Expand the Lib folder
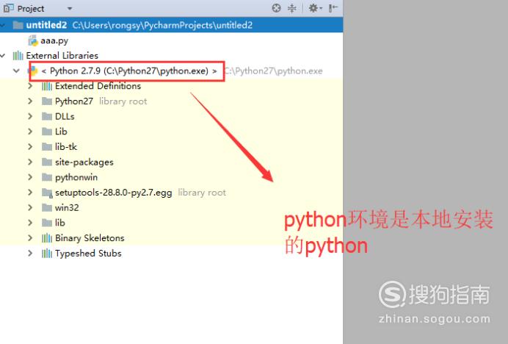This screenshot has height=344, width=508. 30,132
